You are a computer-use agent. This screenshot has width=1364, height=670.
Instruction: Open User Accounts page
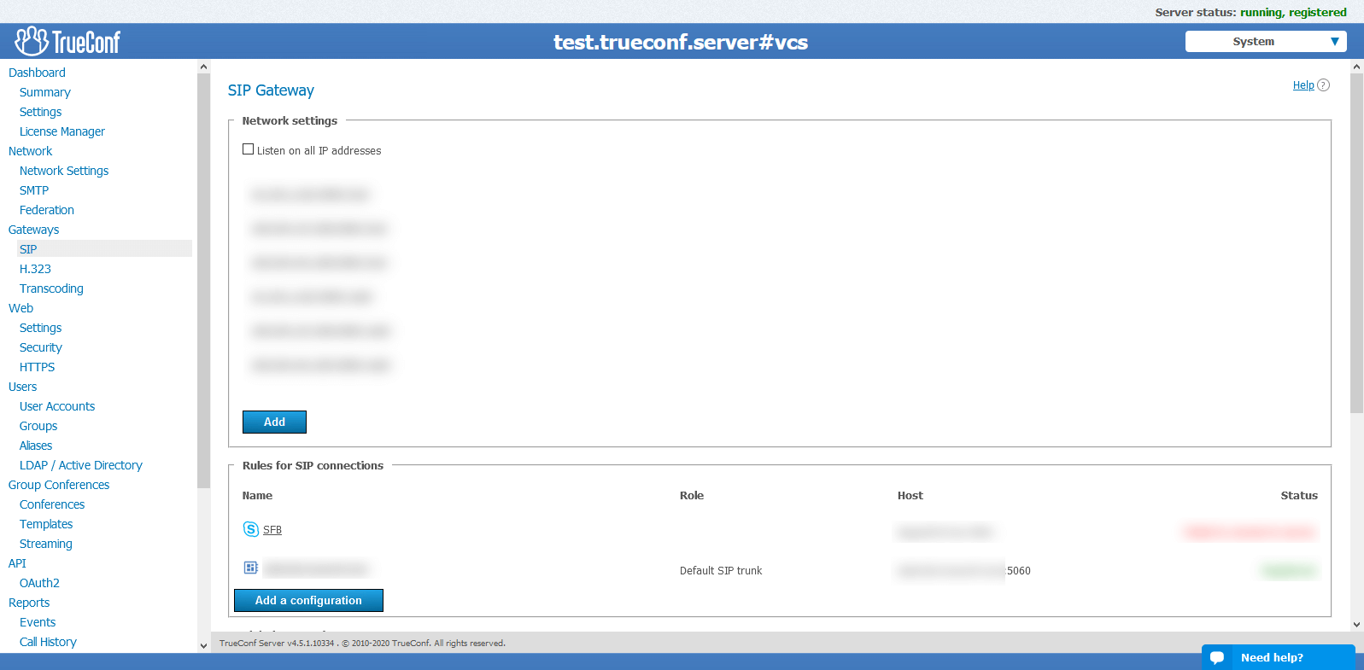pos(57,406)
